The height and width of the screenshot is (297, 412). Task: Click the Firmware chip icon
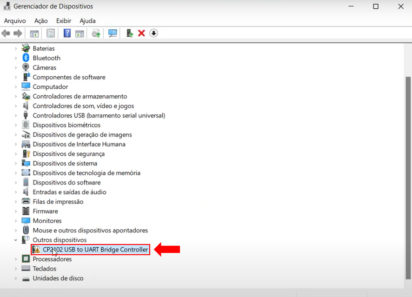point(26,211)
